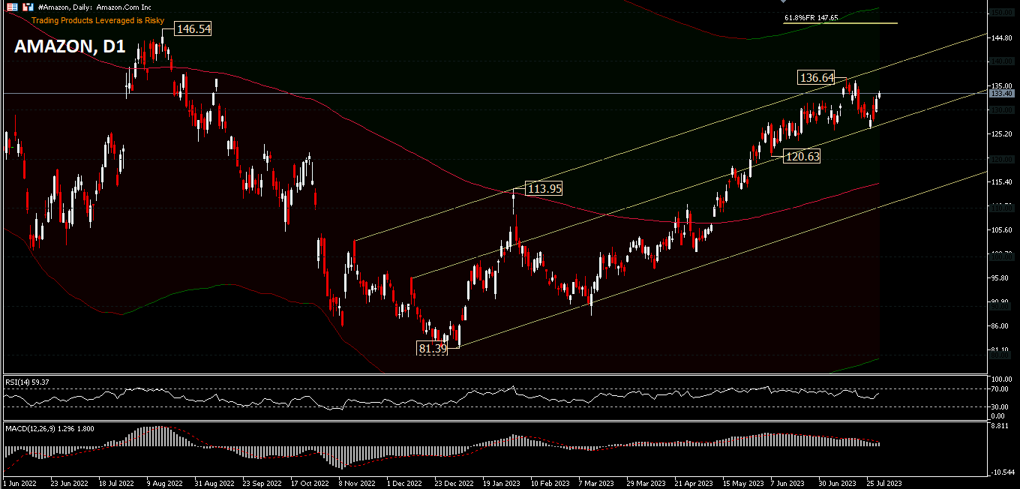The height and width of the screenshot is (489, 1020).
Task: Select the AMAZON, D1 heading label
Action: [x=70, y=46]
